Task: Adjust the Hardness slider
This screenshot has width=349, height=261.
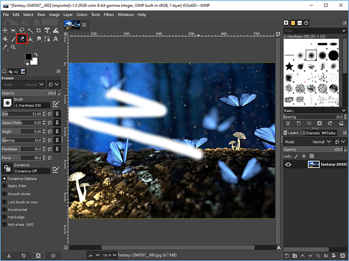Action: 24,149
